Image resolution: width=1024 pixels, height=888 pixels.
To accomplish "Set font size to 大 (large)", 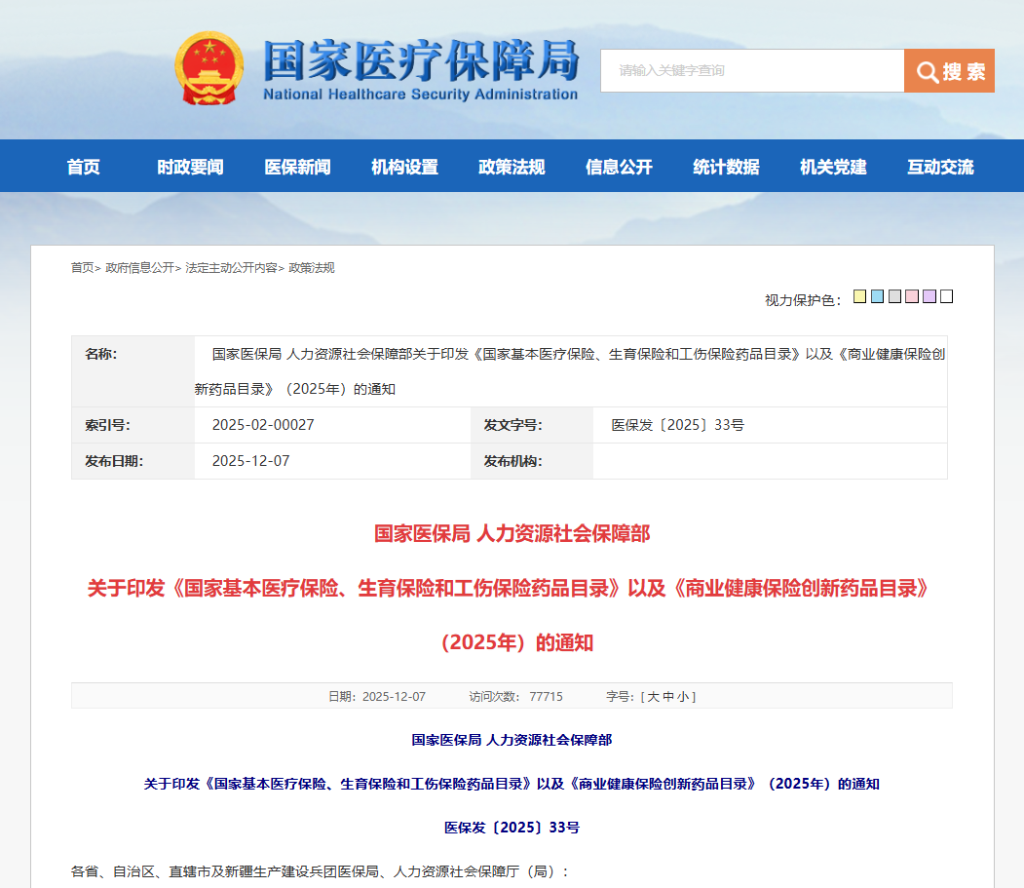I will click(653, 697).
